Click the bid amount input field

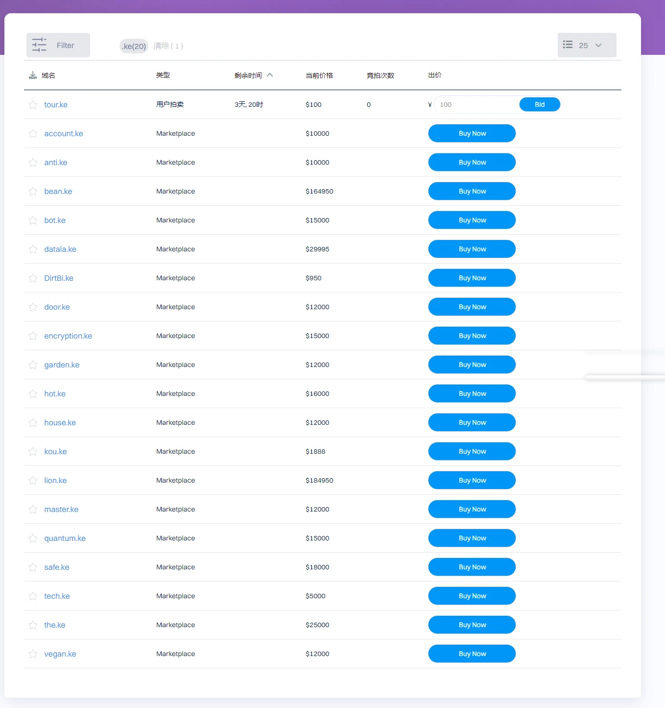pyautogui.click(x=476, y=104)
